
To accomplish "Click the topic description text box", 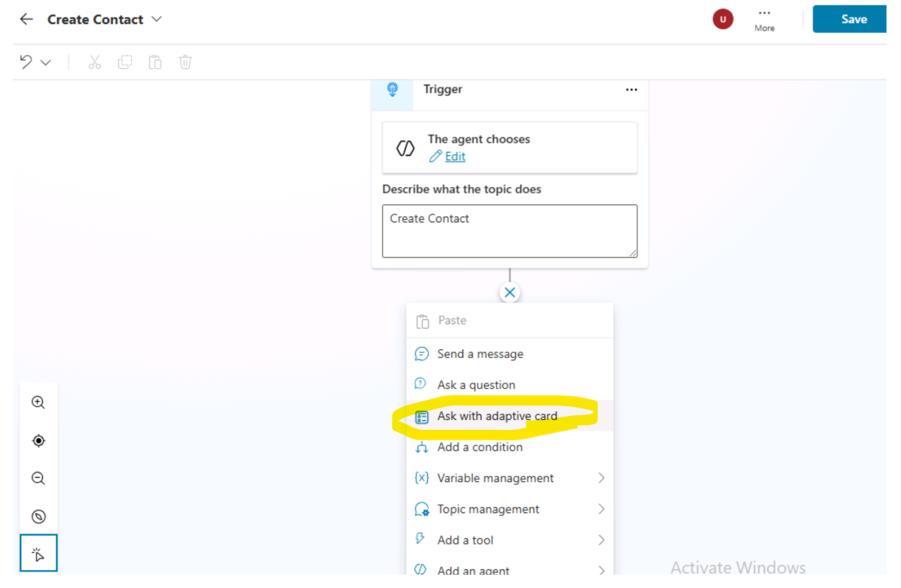I will click(x=509, y=231).
